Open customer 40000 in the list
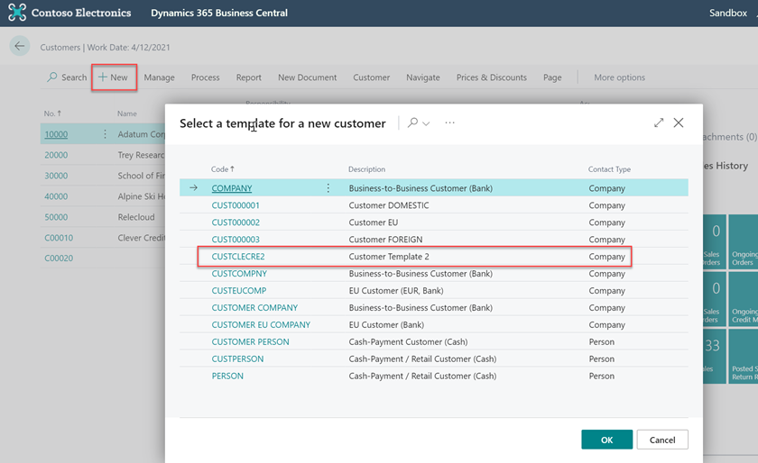The width and height of the screenshot is (758, 463). 56,196
